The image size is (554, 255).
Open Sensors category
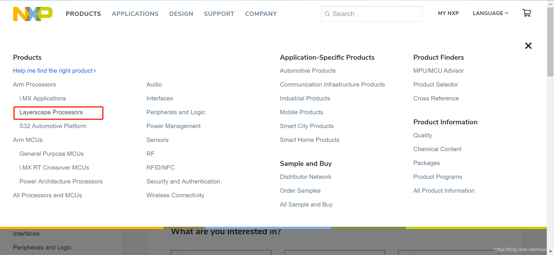point(157,140)
